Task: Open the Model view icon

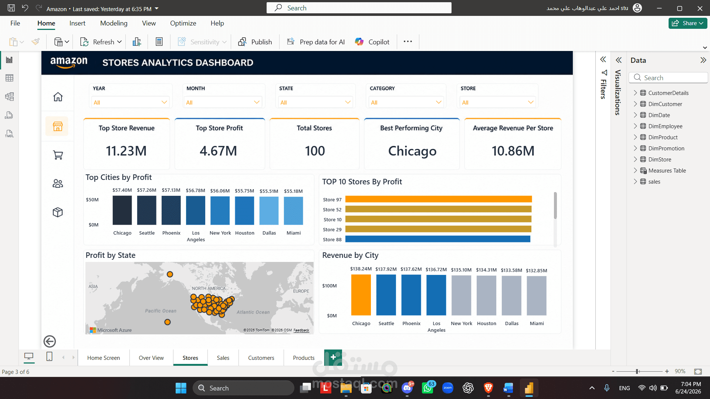Action: (9, 97)
